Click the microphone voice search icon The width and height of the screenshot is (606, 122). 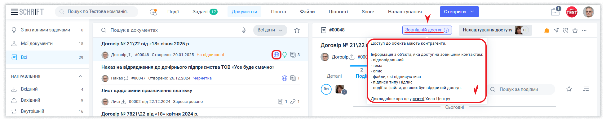pos(244,30)
